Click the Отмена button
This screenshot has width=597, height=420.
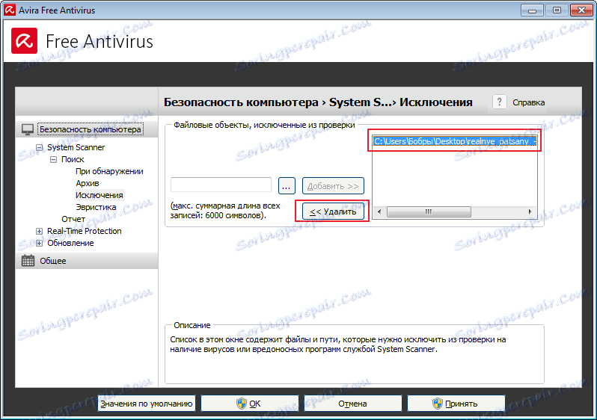click(x=352, y=404)
